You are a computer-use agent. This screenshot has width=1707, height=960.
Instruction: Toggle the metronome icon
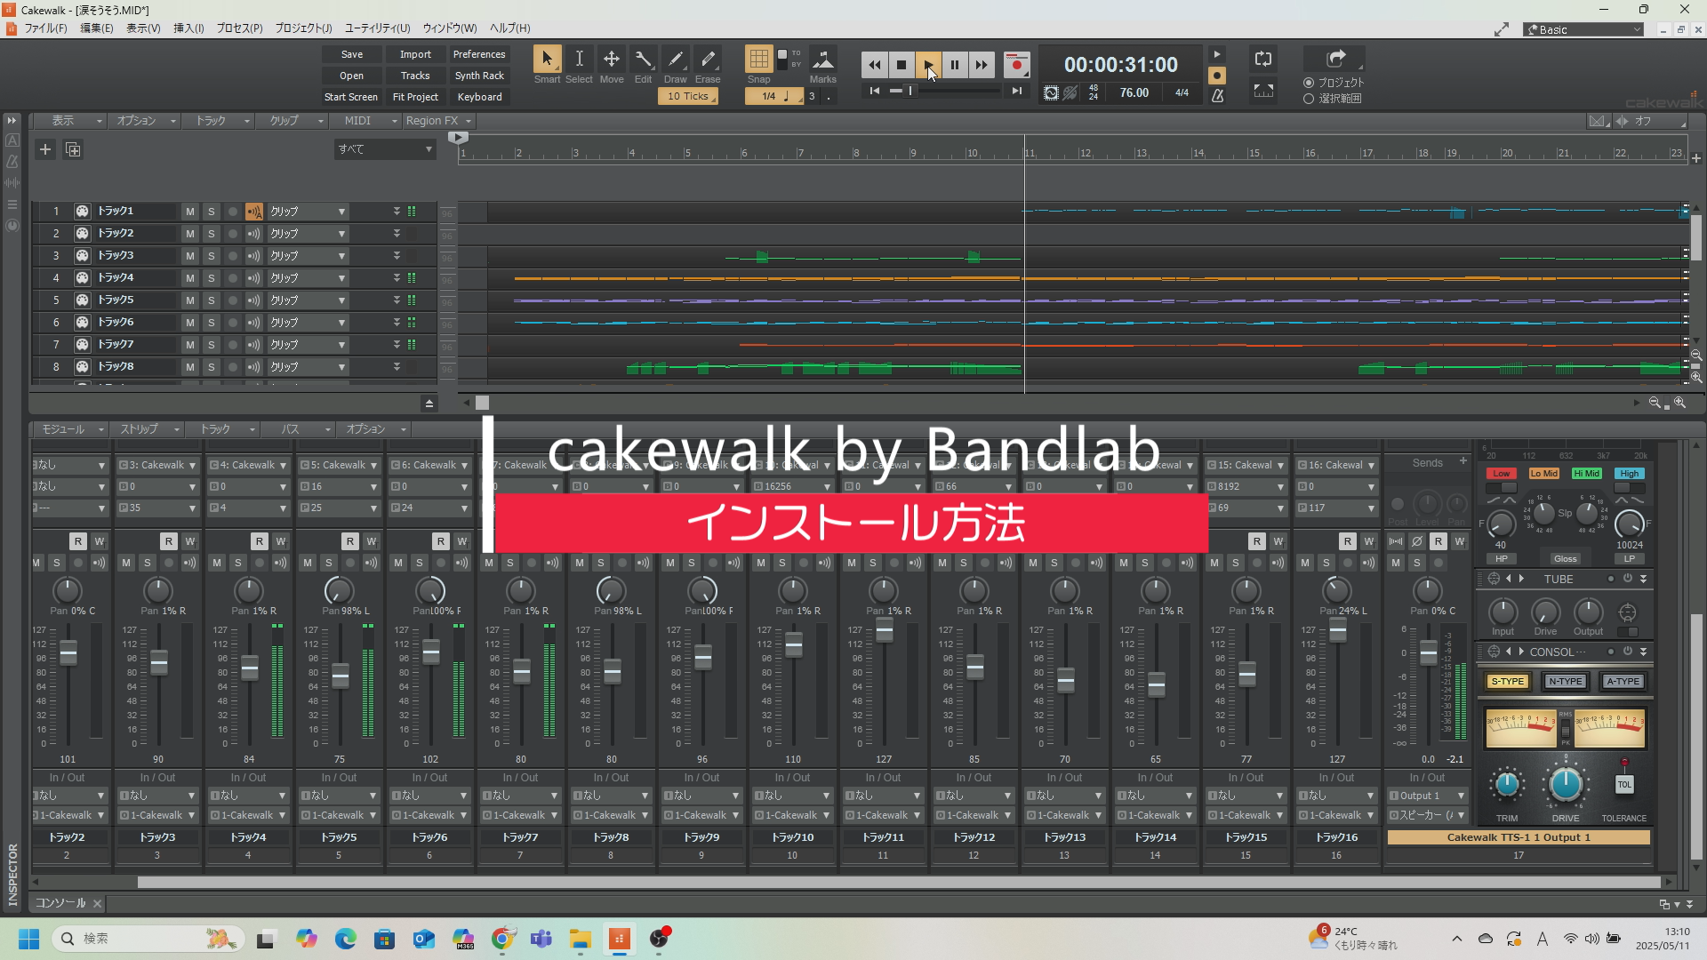coord(1217,95)
